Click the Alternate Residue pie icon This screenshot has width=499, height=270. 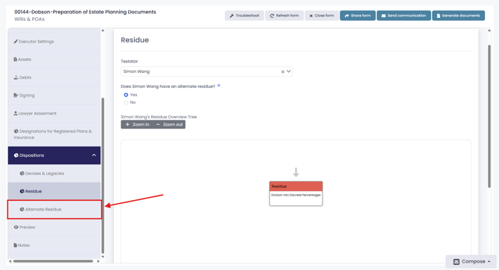coord(22,209)
